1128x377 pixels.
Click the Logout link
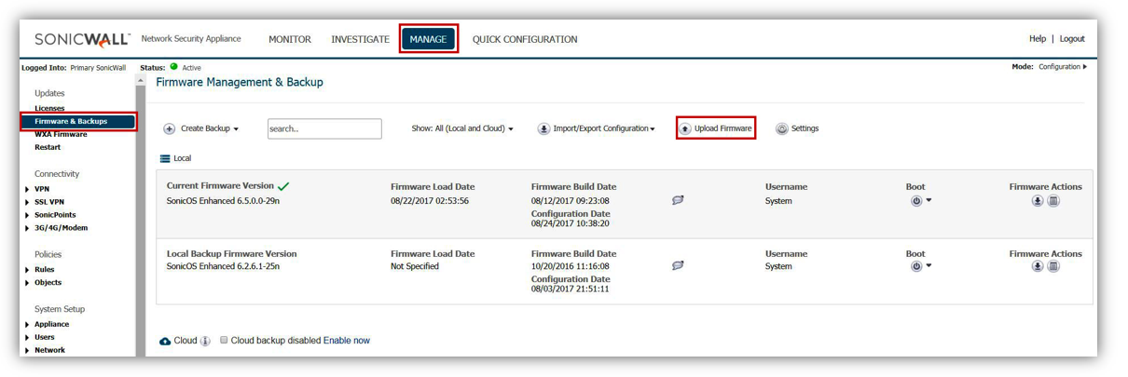point(1072,39)
